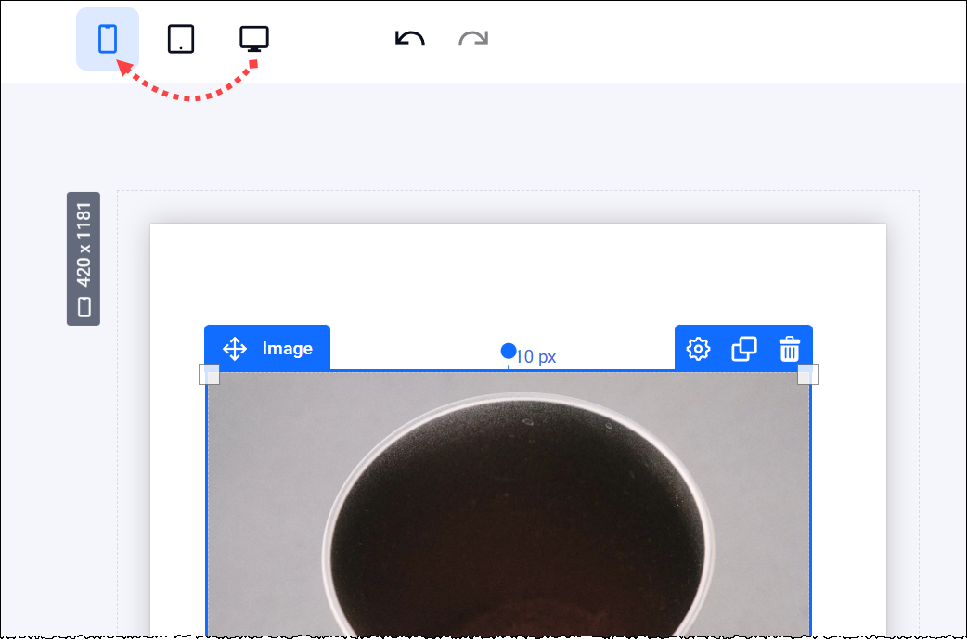The image size is (967, 642).
Task: Click the top margin spacing handle dot
Action: 509,351
